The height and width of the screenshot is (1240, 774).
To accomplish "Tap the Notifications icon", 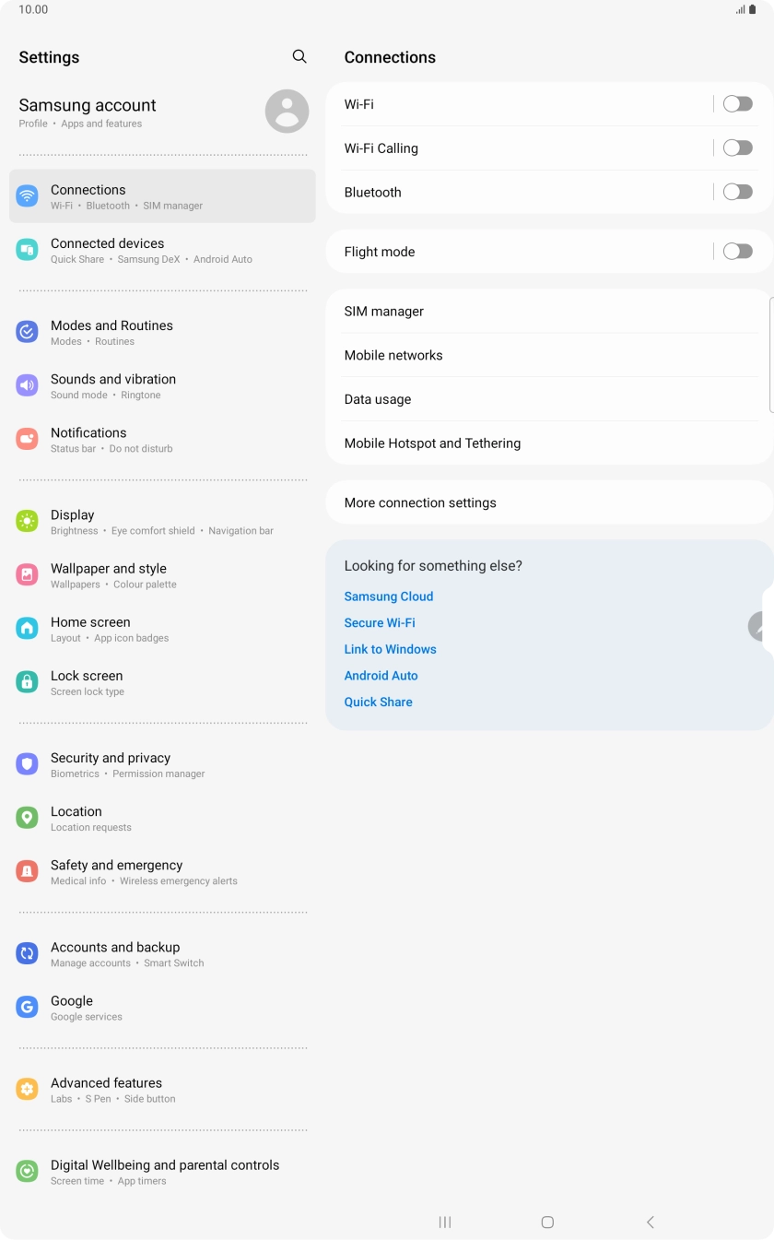I will [x=27, y=439].
